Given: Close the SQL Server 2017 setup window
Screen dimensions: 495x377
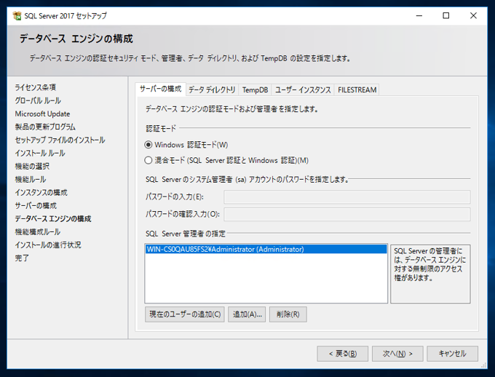Looking at the screenshot, I should (473, 15).
